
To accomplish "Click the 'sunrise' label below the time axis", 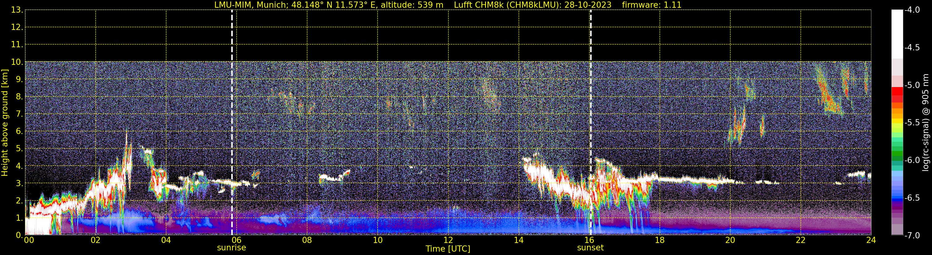I will point(232,248).
